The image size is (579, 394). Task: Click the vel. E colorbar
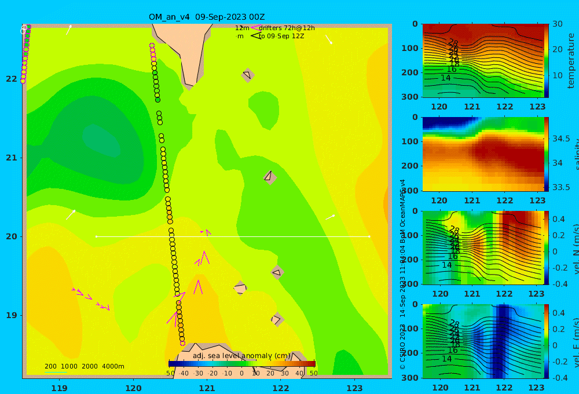[x=547, y=341]
